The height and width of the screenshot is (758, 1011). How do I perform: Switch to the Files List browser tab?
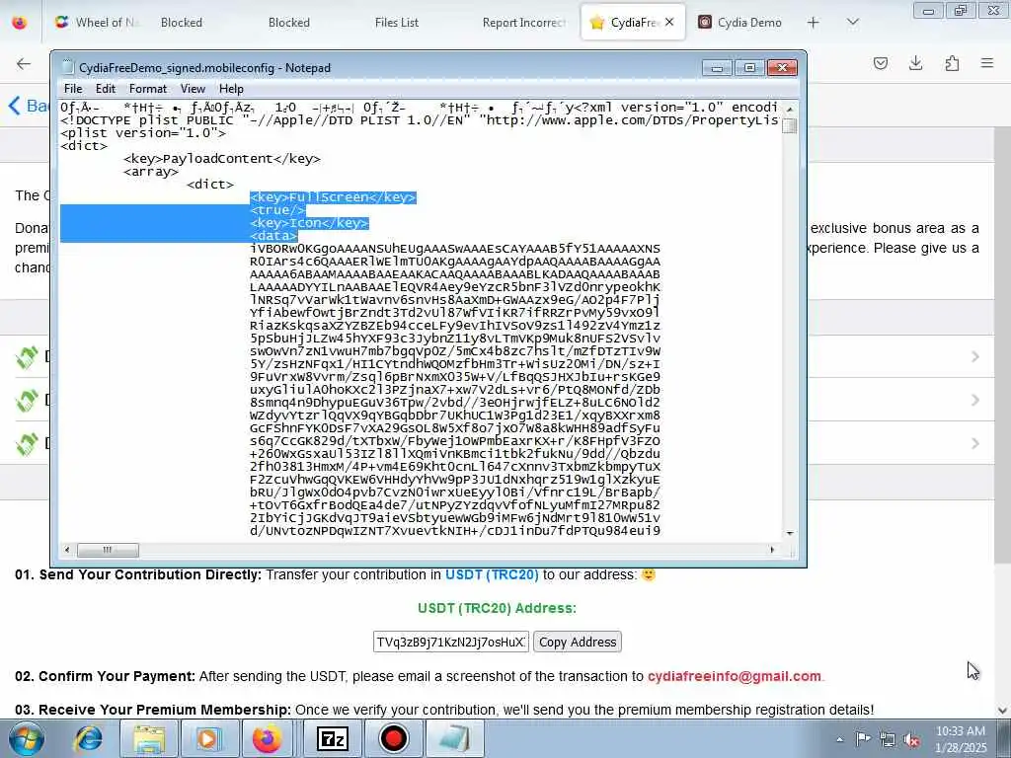point(397,23)
